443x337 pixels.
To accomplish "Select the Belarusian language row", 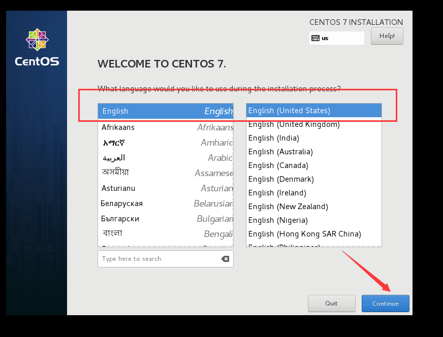I will pos(166,204).
